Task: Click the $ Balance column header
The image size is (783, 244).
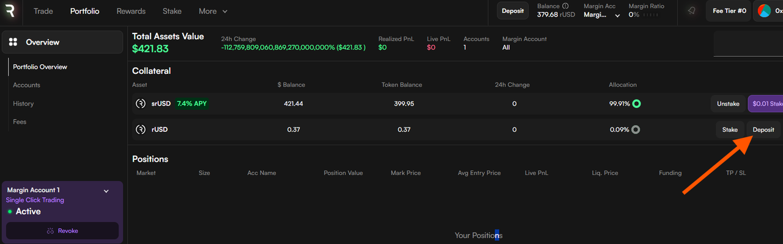Action: (x=291, y=85)
